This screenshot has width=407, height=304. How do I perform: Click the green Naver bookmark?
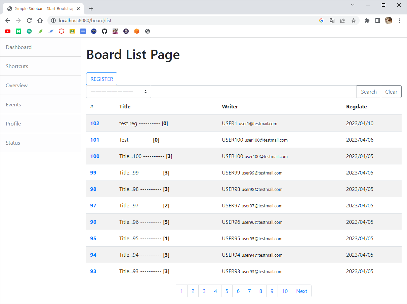[x=18, y=31]
